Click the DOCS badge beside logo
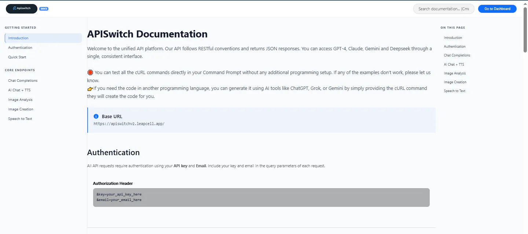 44,9
